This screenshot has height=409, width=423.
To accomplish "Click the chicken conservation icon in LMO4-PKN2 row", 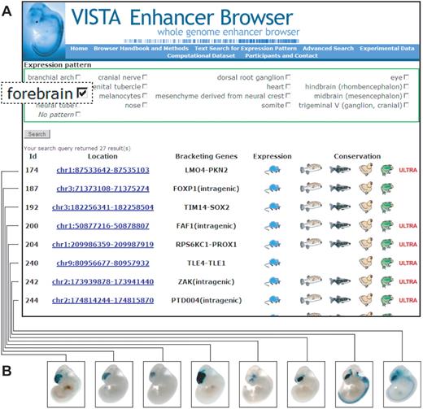I will click(366, 169).
